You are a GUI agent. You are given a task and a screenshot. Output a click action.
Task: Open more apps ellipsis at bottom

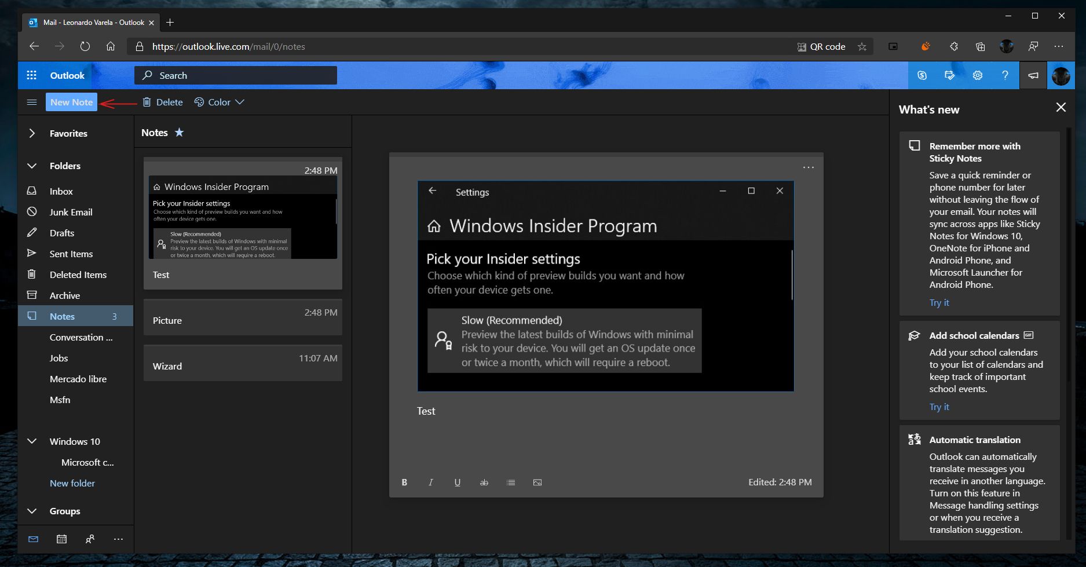(x=119, y=539)
